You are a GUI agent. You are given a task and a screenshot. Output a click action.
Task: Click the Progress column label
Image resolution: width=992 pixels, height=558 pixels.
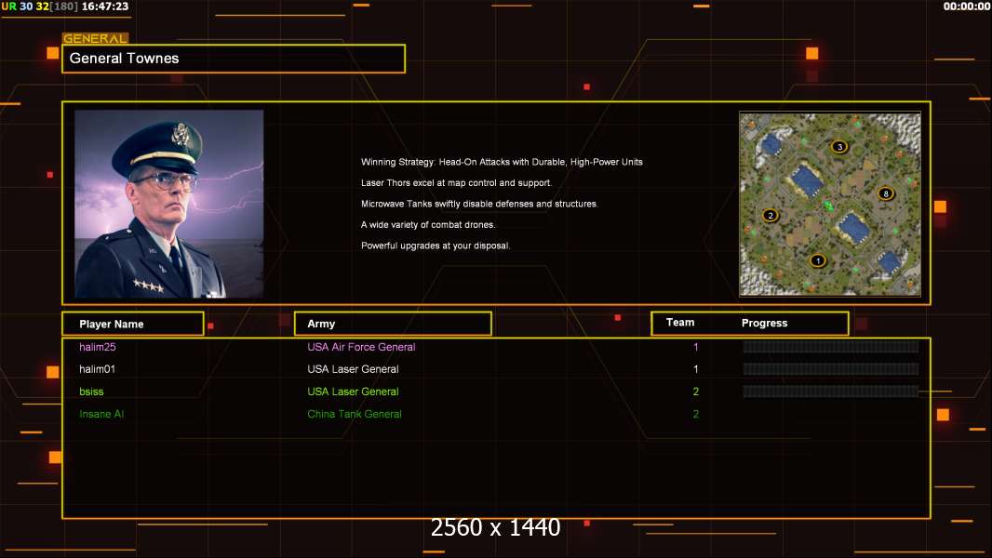tap(764, 324)
